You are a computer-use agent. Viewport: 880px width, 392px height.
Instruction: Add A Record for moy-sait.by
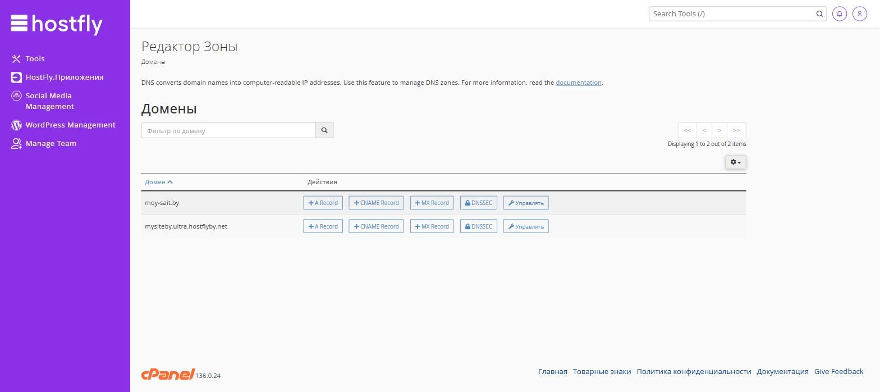pyautogui.click(x=323, y=203)
